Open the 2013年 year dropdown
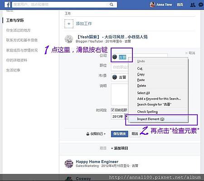204x181 pixels. tap(120, 116)
